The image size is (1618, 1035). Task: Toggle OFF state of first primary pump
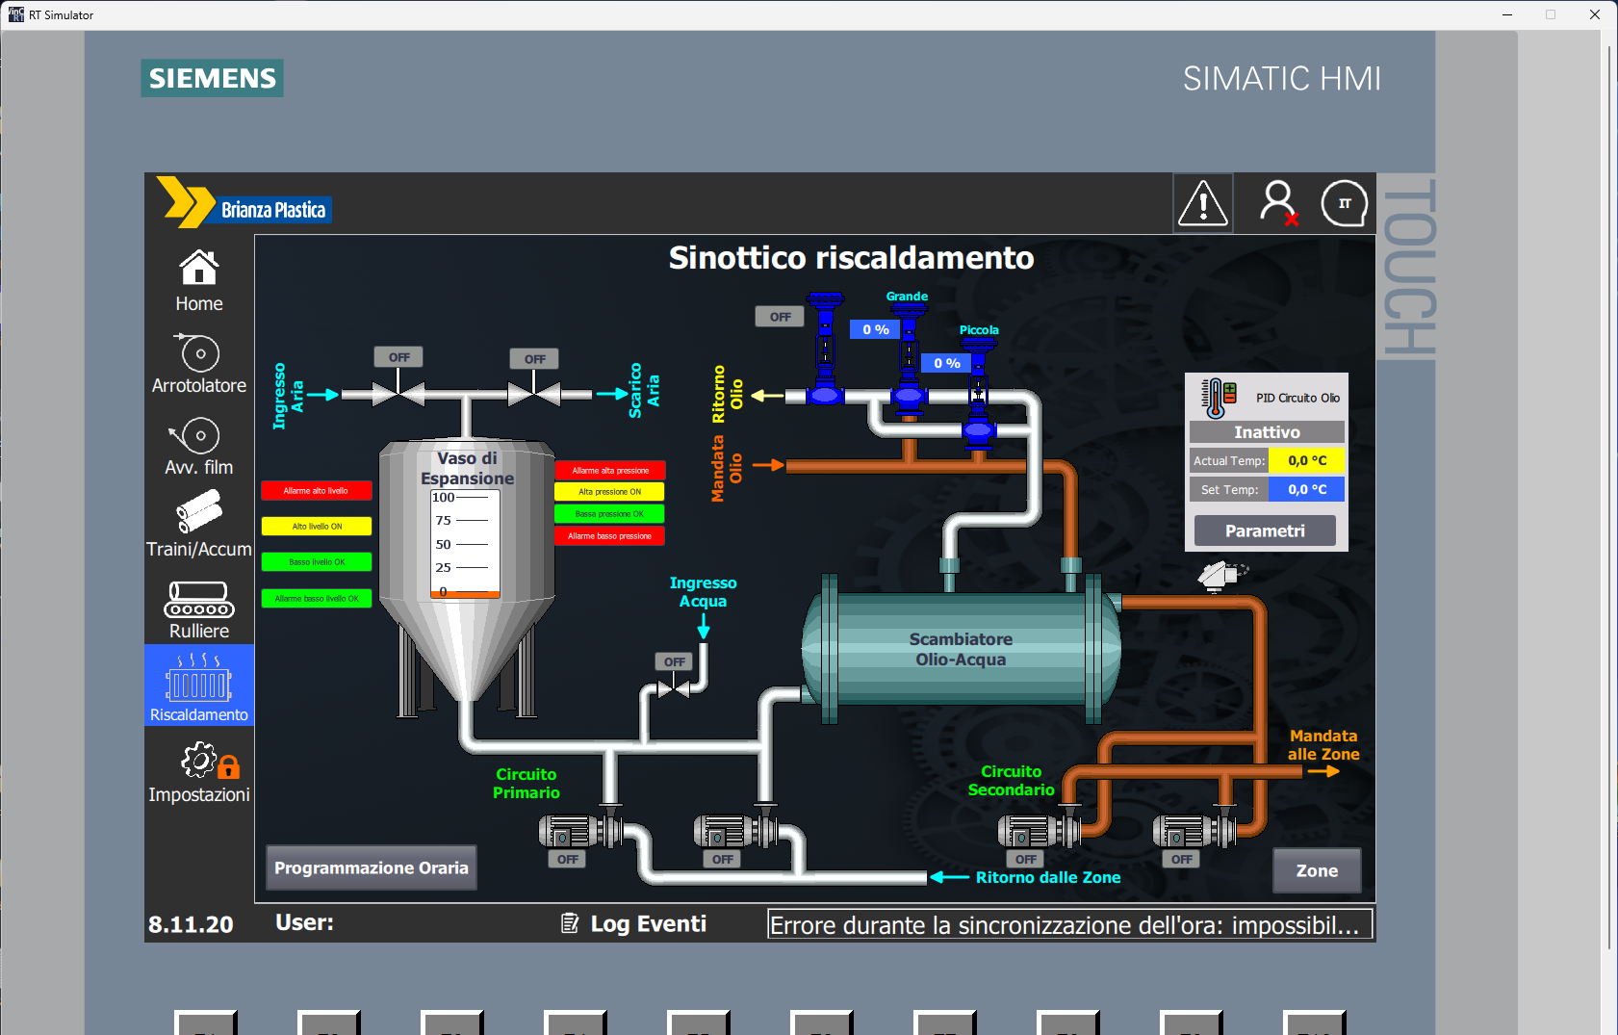point(568,859)
